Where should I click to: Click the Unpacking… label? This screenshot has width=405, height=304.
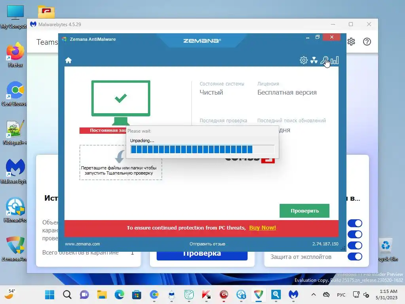[x=142, y=141]
